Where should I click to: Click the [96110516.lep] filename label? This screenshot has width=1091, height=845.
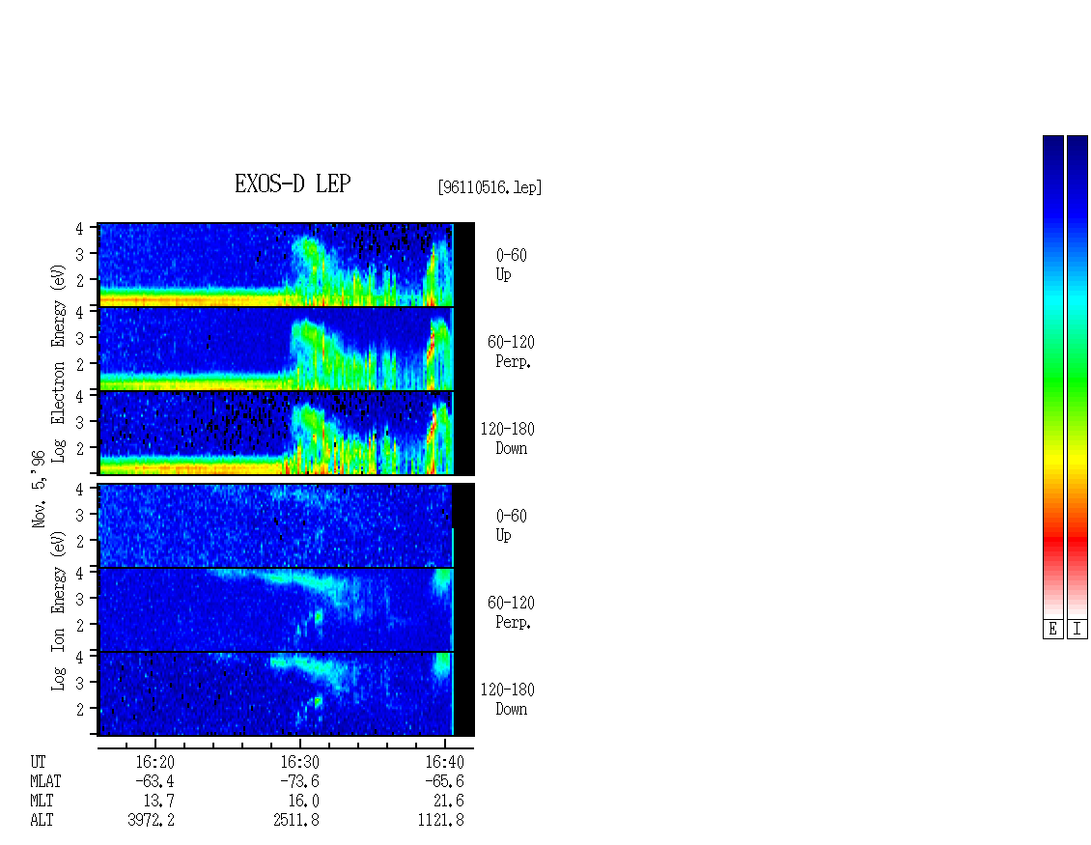tap(490, 187)
